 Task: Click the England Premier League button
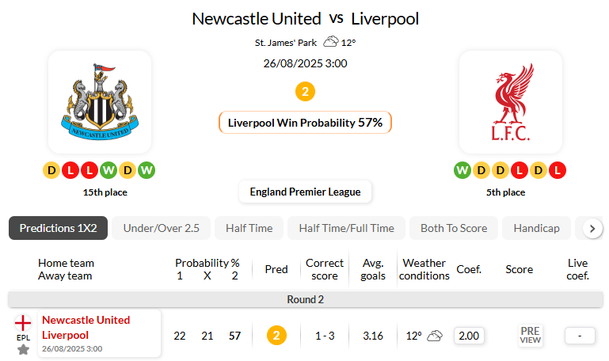pyautogui.click(x=305, y=192)
